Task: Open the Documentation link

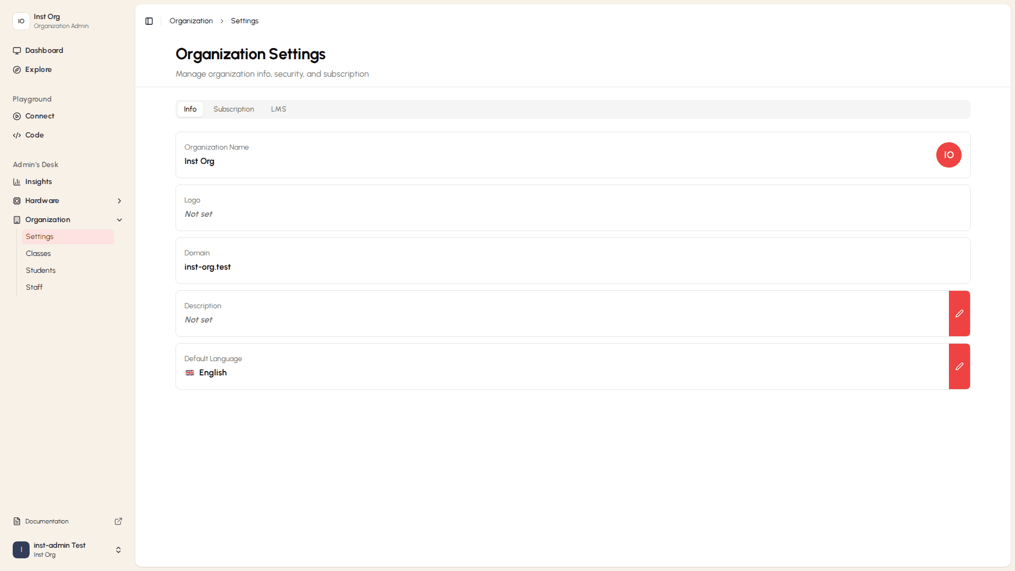Action: pos(47,521)
